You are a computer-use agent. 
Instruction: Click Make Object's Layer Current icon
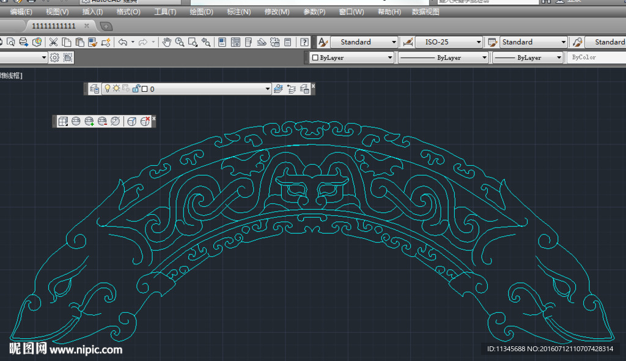tap(278, 89)
